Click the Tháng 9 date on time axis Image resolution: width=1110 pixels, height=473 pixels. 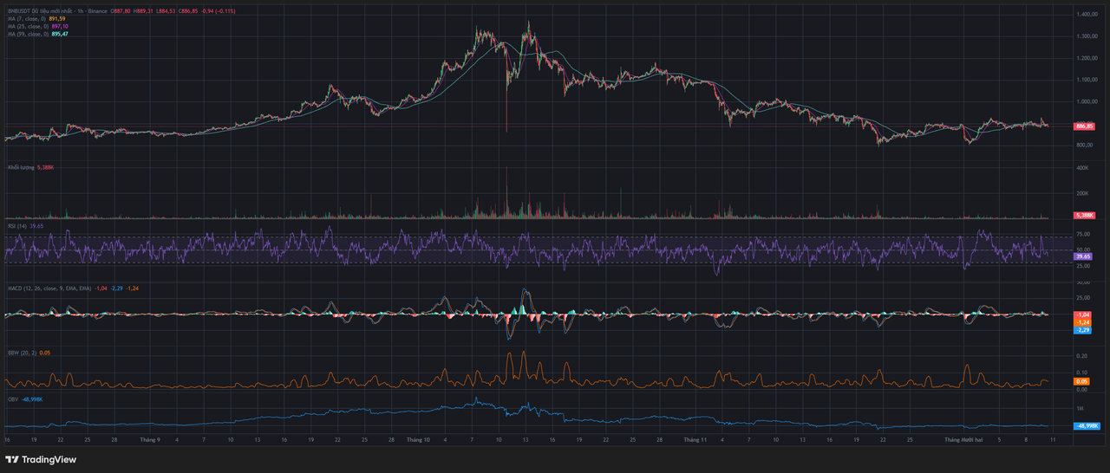(149, 440)
